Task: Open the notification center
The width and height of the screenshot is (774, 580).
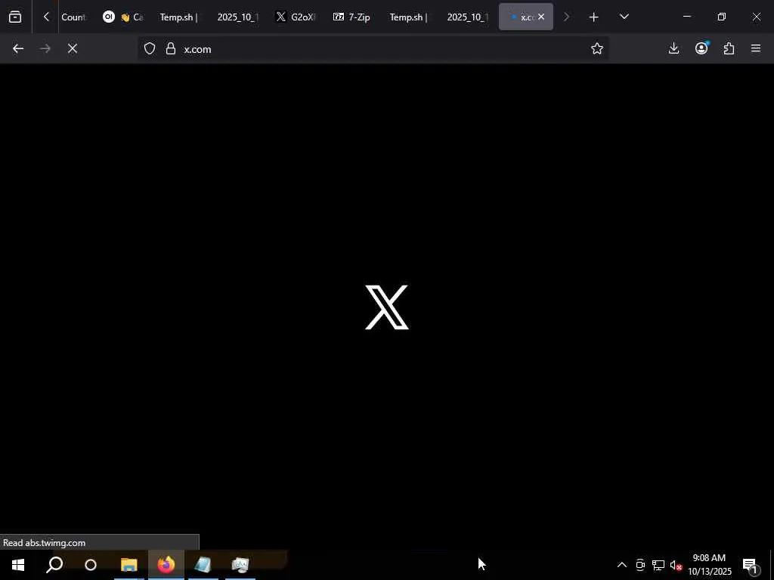Action: tap(751, 566)
